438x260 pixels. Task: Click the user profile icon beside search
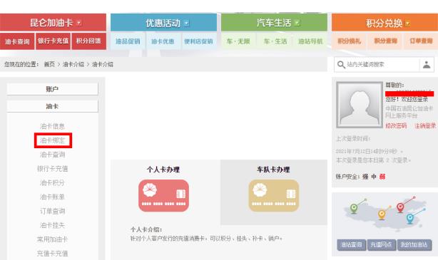point(427,64)
